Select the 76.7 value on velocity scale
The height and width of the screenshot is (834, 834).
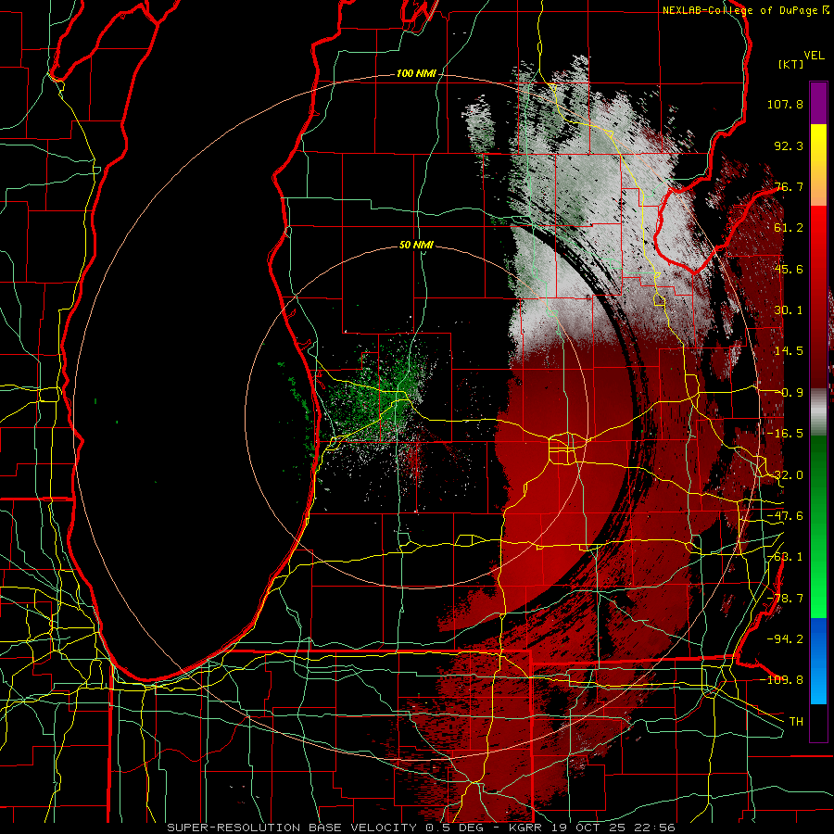coord(789,186)
